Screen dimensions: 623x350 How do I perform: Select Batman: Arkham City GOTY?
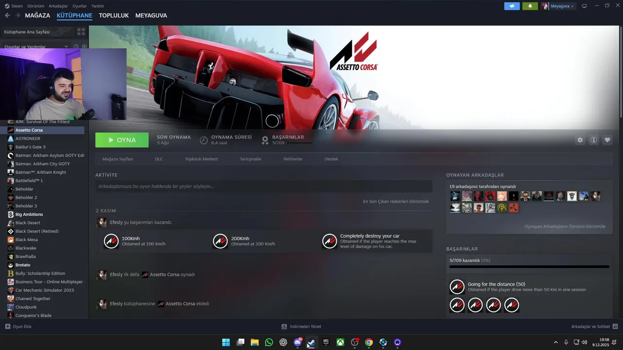[x=42, y=164]
